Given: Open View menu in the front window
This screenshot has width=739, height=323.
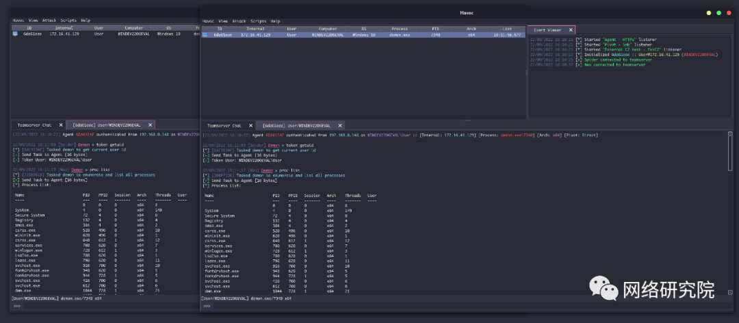Looking at the screenshot, I should (223, 21).
